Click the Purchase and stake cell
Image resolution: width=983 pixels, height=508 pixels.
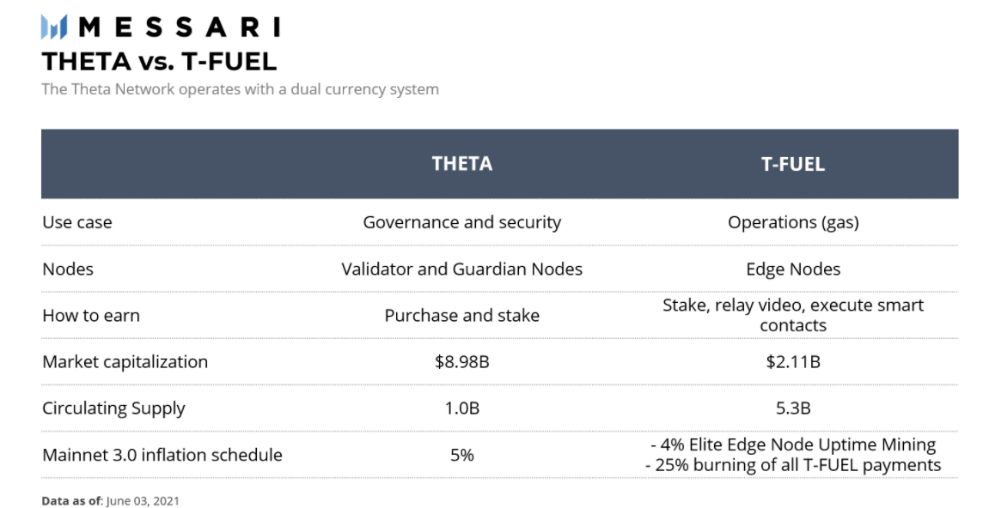point(462,316)
